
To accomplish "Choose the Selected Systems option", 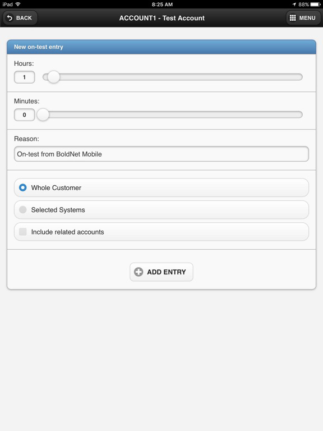I will point(161,210).
